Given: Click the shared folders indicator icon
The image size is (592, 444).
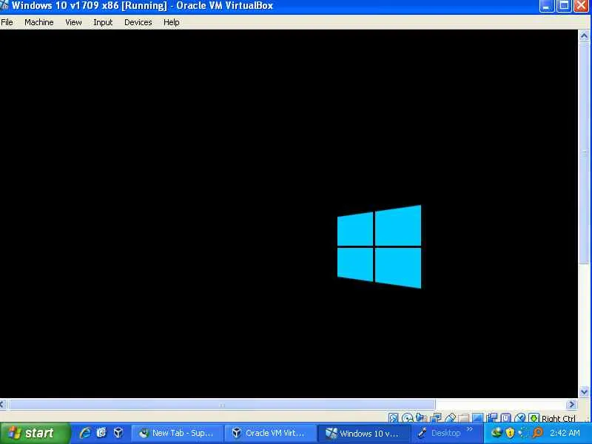Looking at the screenshot, I should tap(464, 418).
